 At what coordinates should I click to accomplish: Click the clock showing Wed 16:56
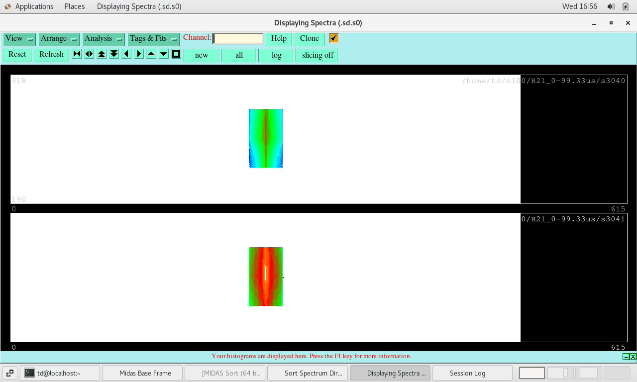580,6
